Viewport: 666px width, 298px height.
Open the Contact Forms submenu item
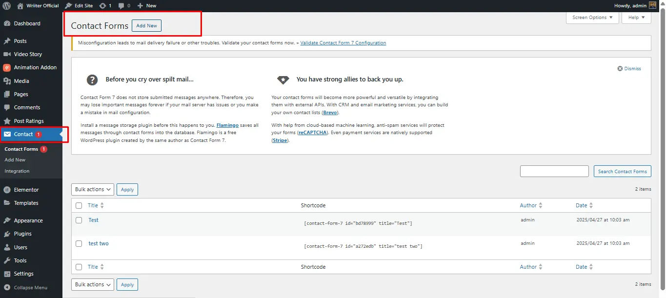point(21,149)
